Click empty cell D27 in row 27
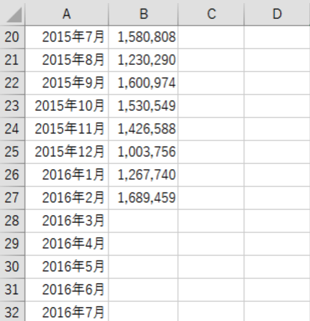The width and height of the screenshot is (310, 321). click(277, 197)
